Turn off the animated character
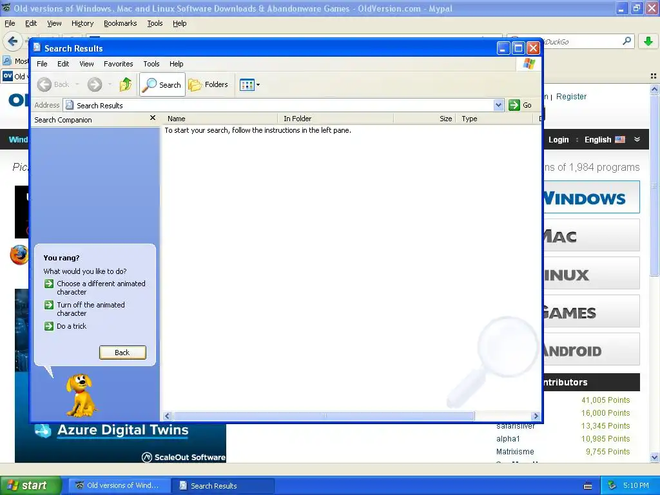The image size is (660, 495). click(91, 309)
